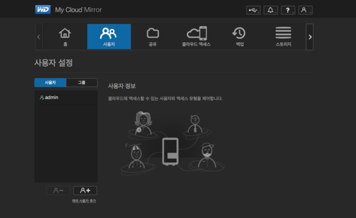Go to the Home (홈) tab
This screenshot has height=218, width=356.
point(65,37)
